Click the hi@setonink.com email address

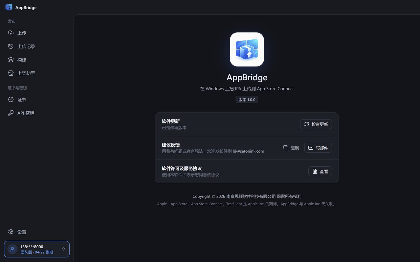[248, 151]
